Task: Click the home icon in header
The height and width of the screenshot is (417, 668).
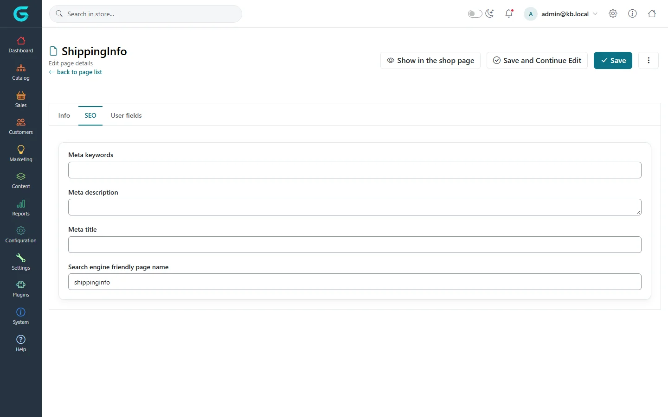Action: 652,14
